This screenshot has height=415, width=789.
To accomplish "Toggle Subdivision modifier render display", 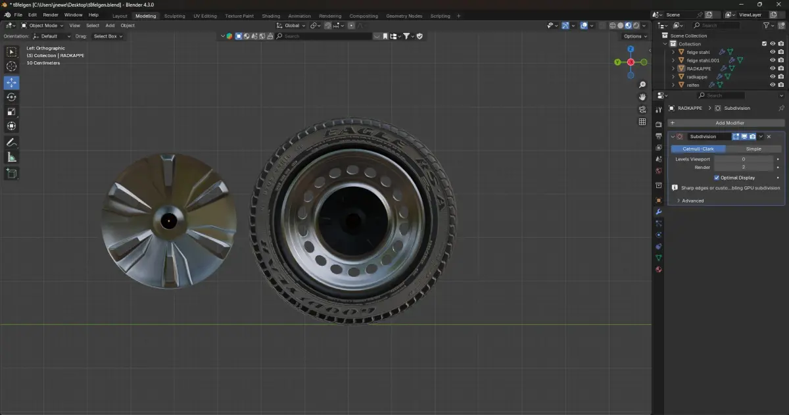I will coord(752,137).
